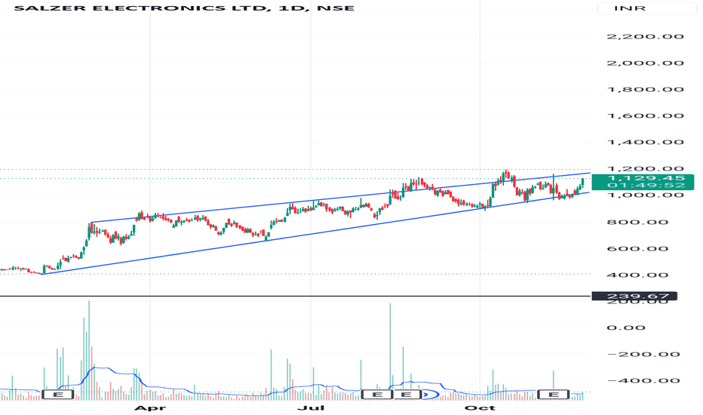Click the −400.00 volume axis label
This screenshot has height=415, width=703.
(643, 381)
